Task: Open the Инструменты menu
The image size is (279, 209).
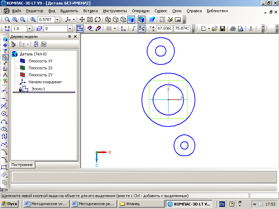Action: [115, 11]
